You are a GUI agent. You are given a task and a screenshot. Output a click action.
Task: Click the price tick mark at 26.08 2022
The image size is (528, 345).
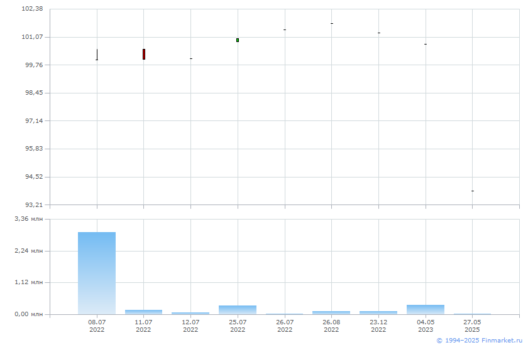point(332,23)
